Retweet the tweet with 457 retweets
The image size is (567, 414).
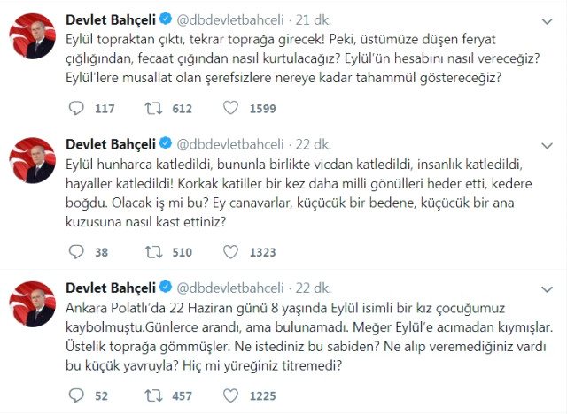155,395
